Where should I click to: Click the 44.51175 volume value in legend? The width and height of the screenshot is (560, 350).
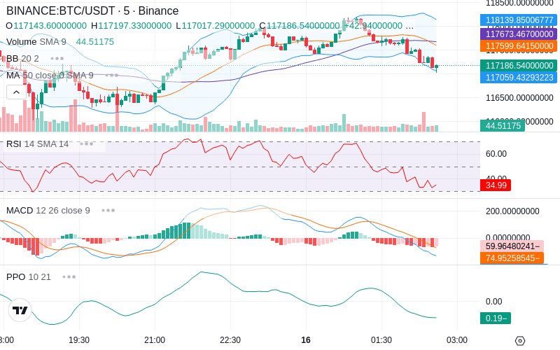point(95,42)
